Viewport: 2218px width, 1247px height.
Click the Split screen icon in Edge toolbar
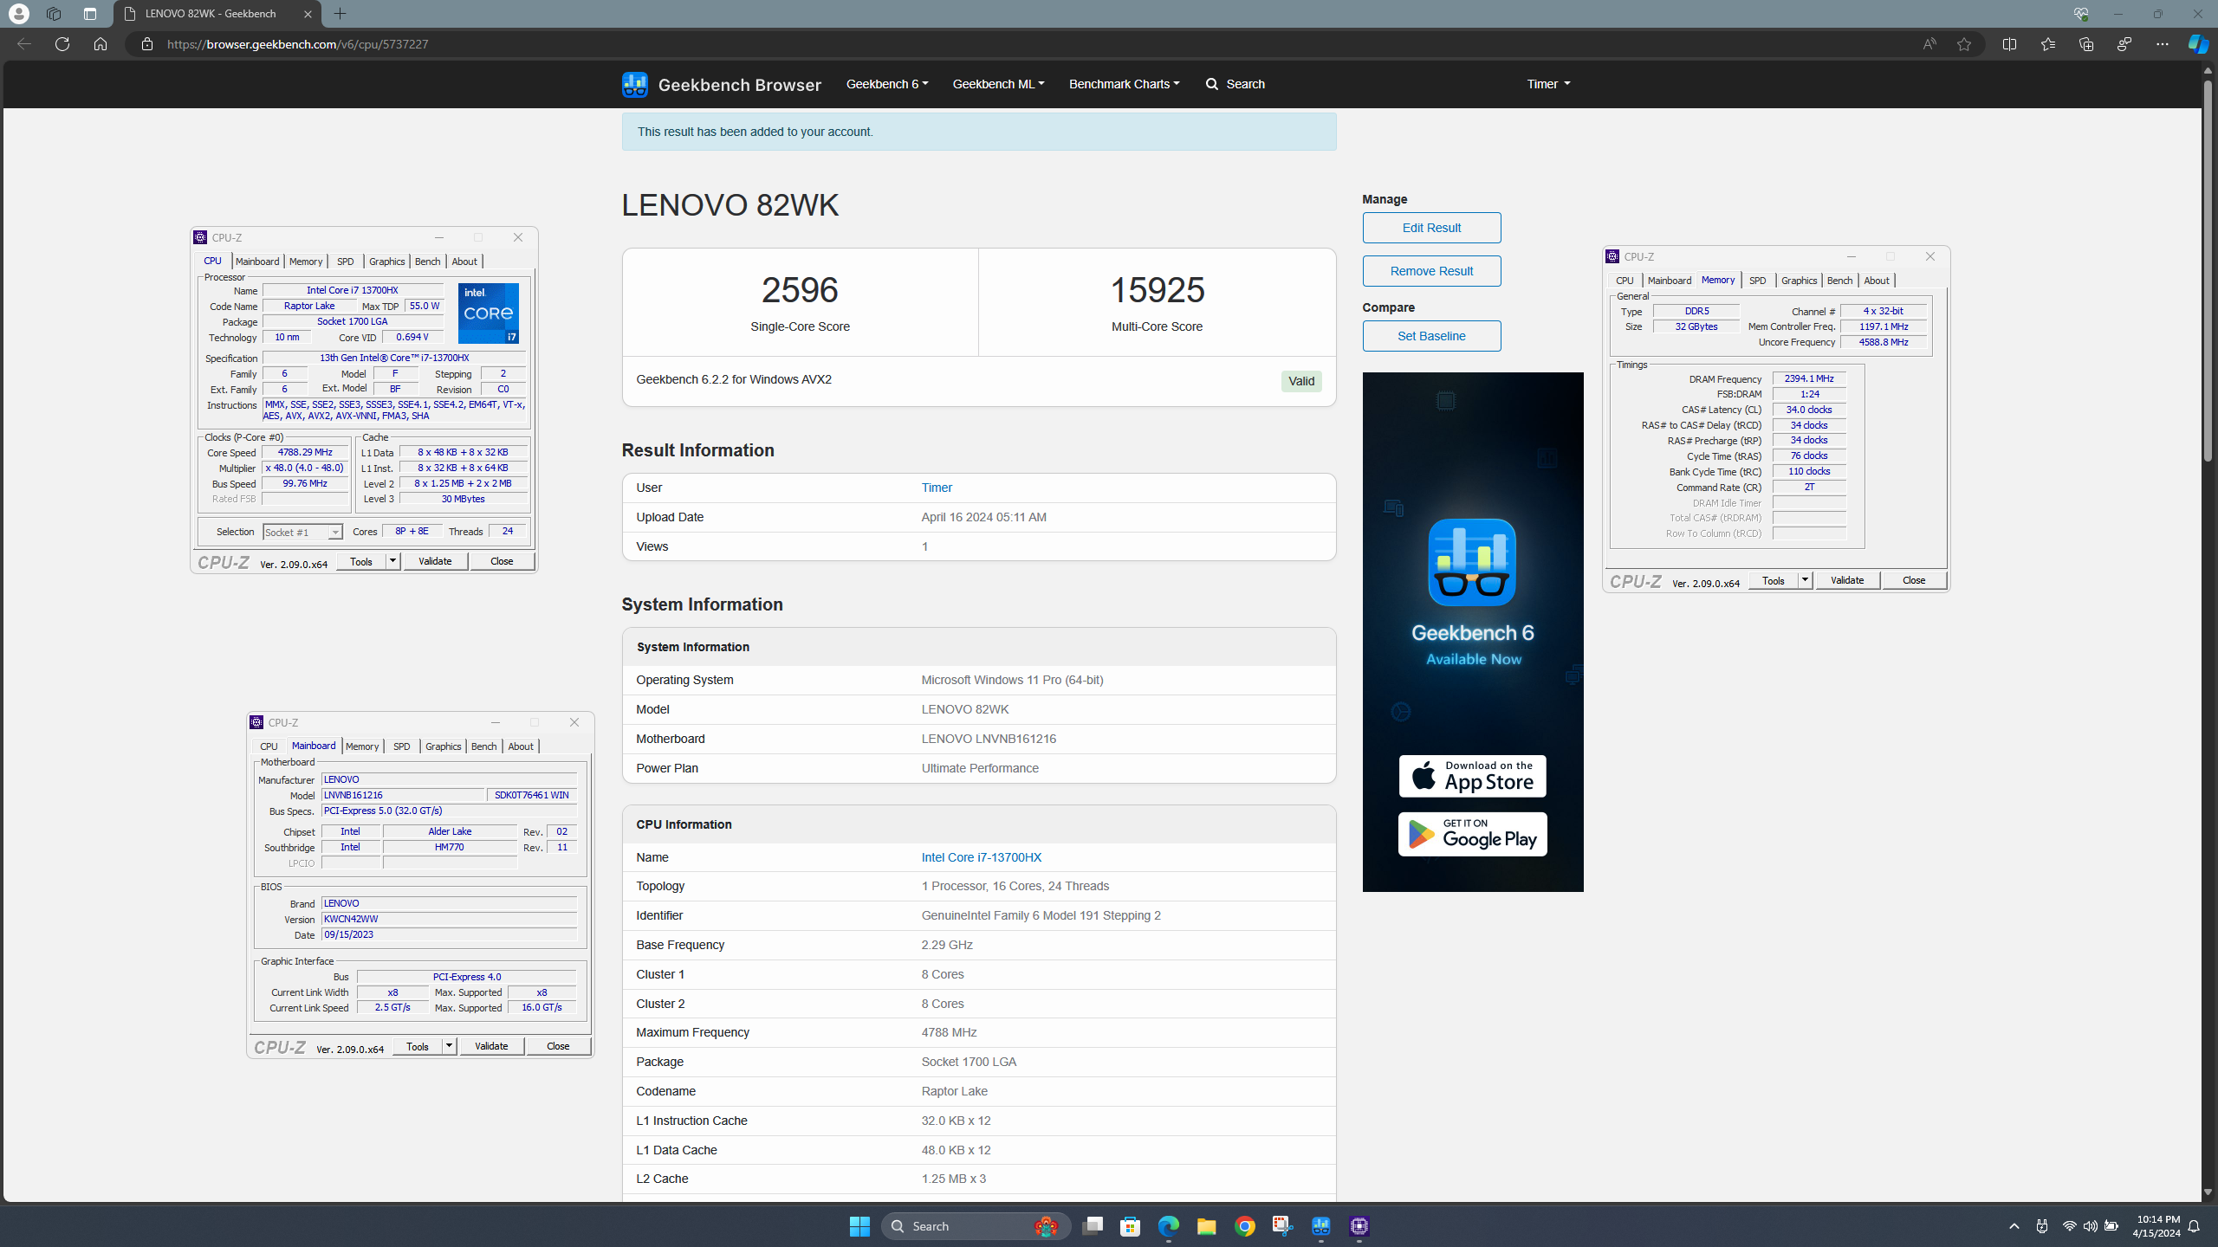2009,44
